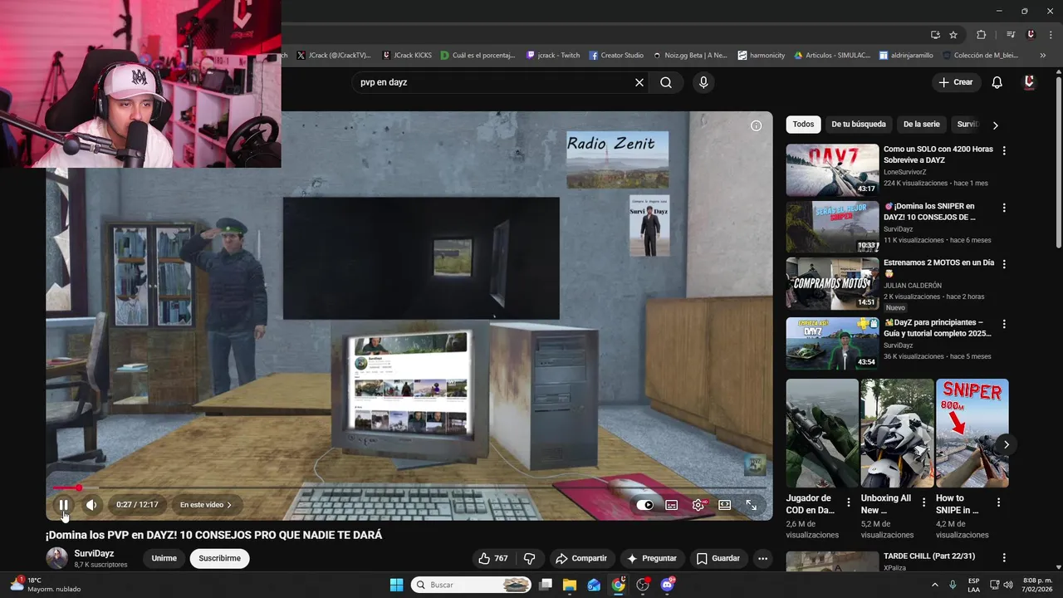Viewport: 1063px width, 598px height.
Task: Open the 'JCrack KICKS' bookmark
Action: pyautogui.click(x=407, y=56)
